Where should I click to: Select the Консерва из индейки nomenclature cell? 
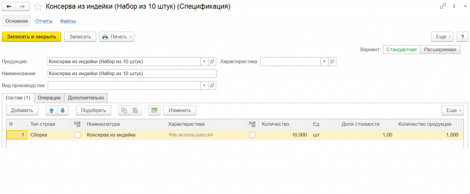tap(124, 135)
